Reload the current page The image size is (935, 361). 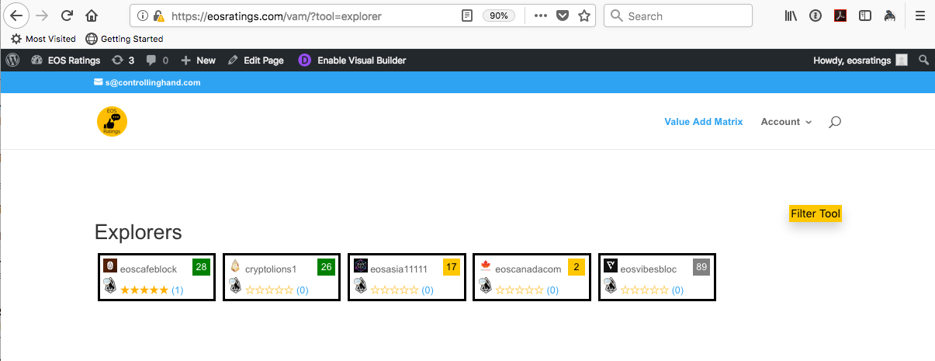point(68,15)
